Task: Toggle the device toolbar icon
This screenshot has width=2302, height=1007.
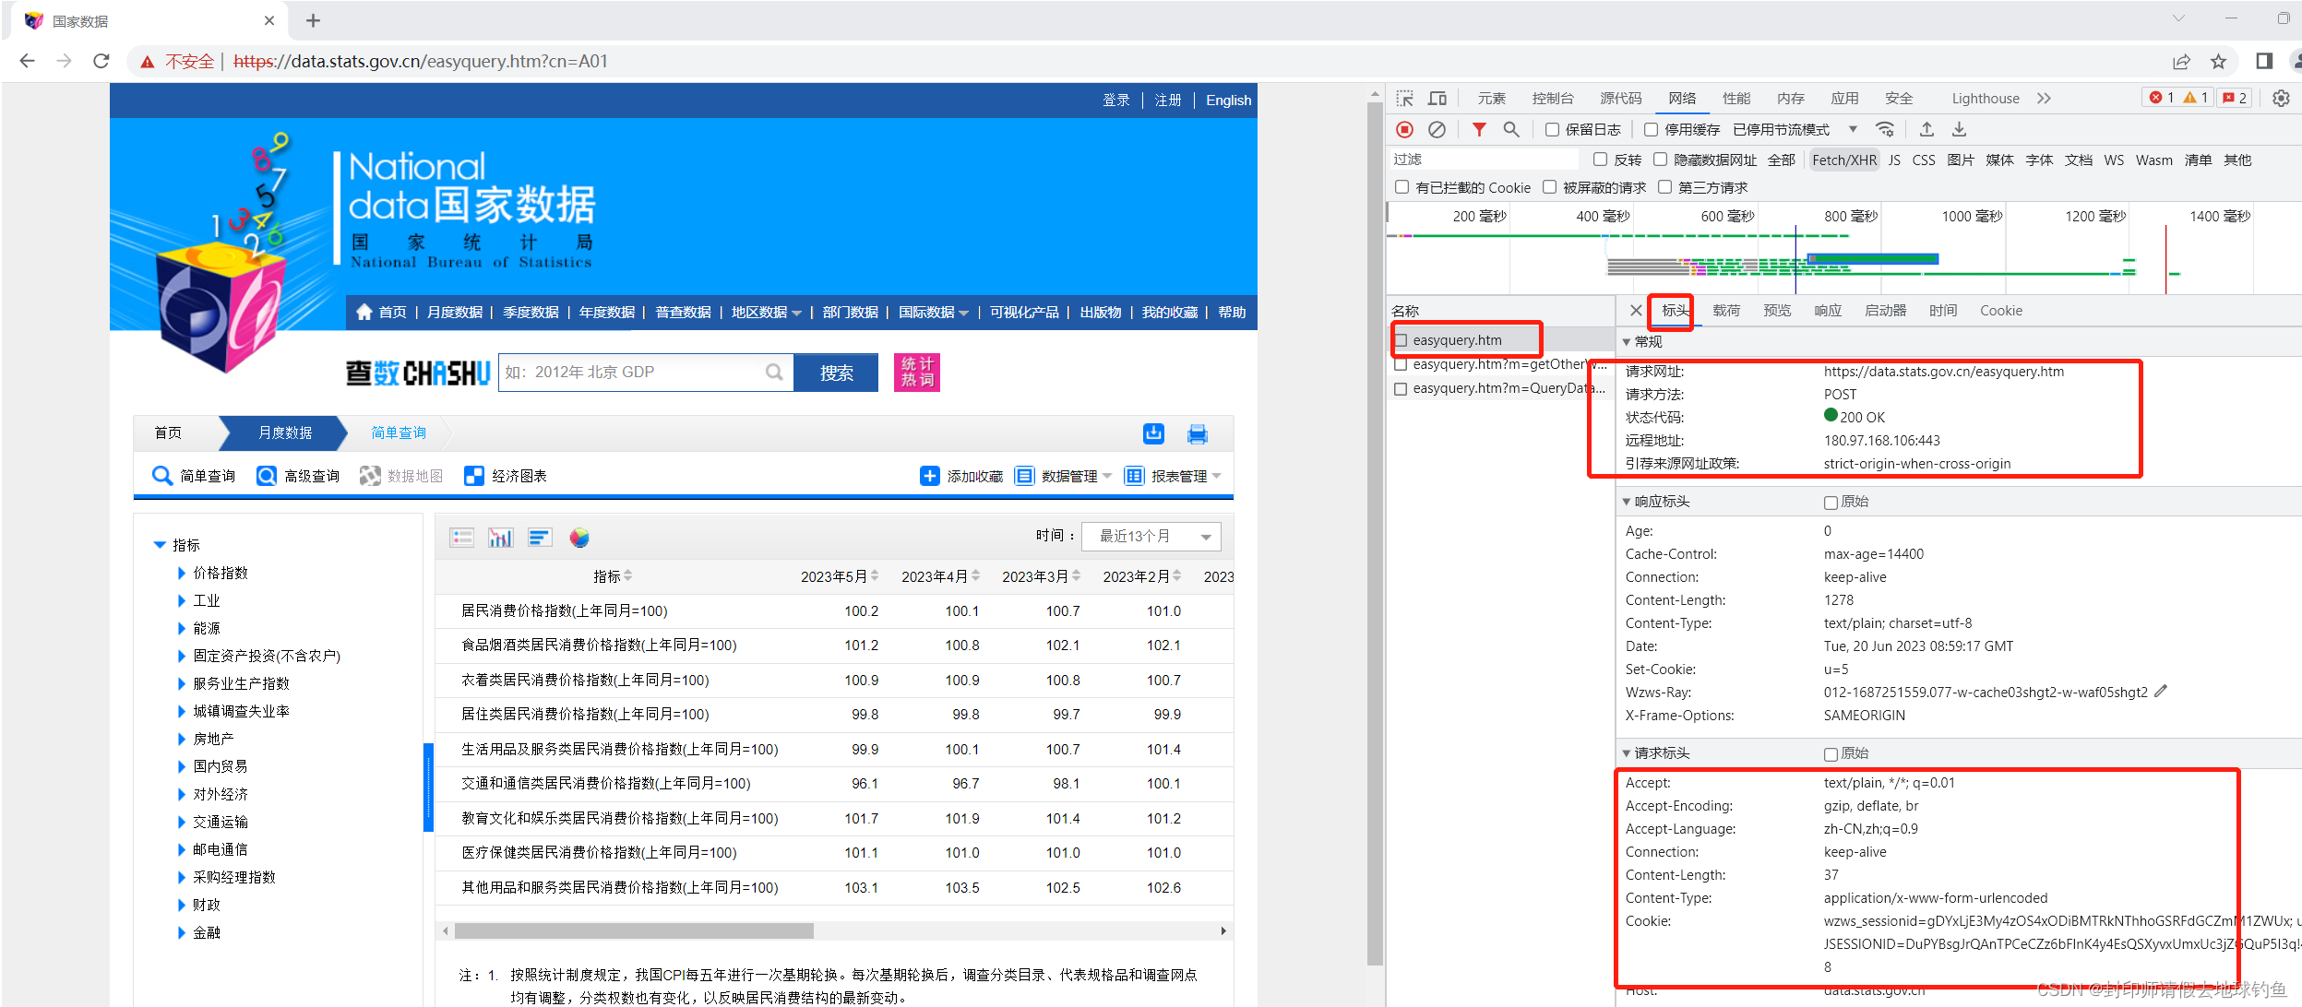Action: coord(1437,99)
